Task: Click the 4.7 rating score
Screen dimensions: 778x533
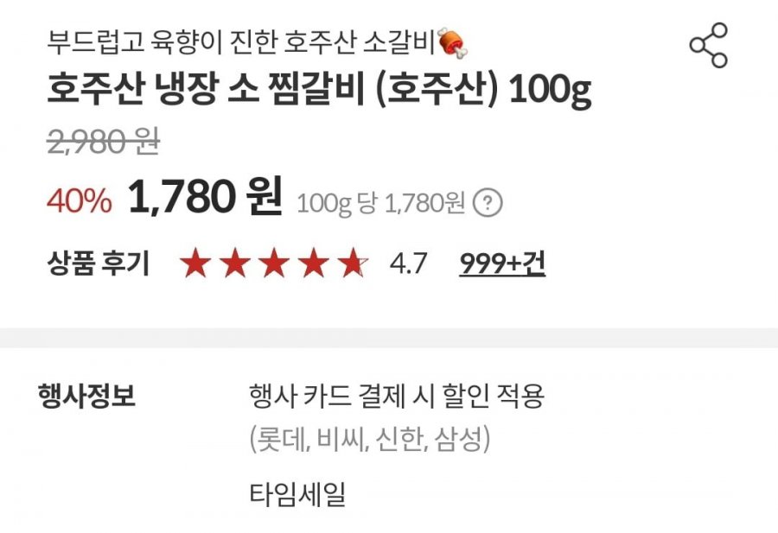Action: click(x=408, y=263)
